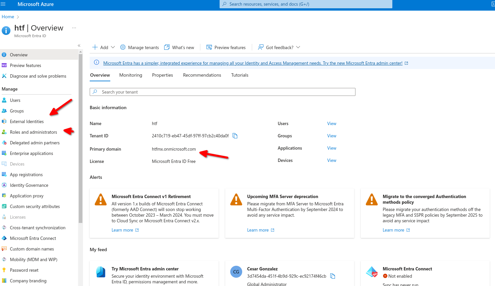Open the Azure portal hamburger menu
The width and height of the screenshot is (495, 286).
click(x=3, y=4)
